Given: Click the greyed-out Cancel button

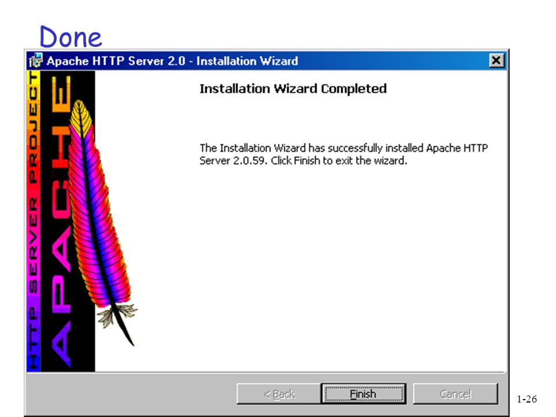Looking at the screenshot, I should click(456, 394).
